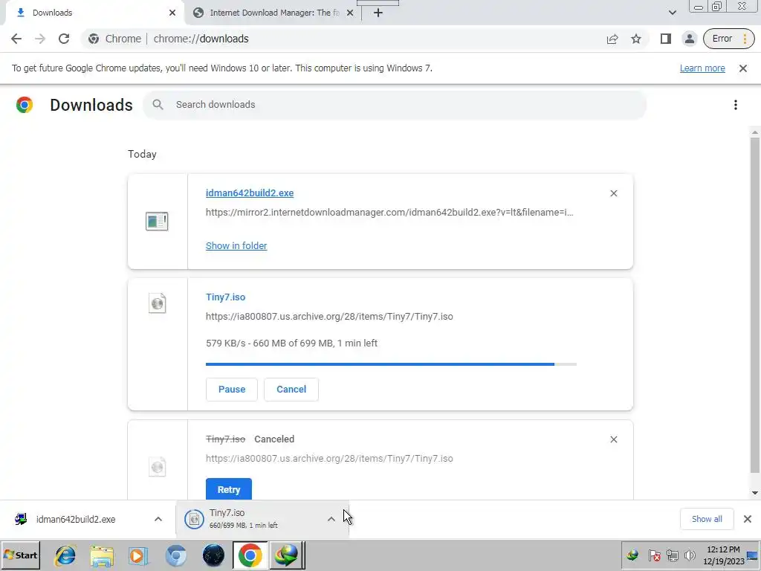Viewport: 761px width, 571px height.
Task: Click the IDM icon in the system tray
Action: (633, 555)
